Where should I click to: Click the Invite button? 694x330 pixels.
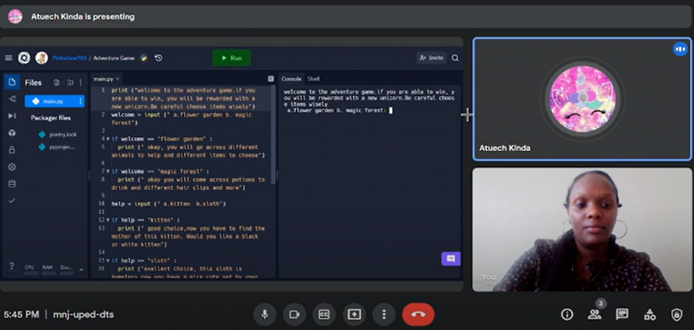[x=431, y=58]
